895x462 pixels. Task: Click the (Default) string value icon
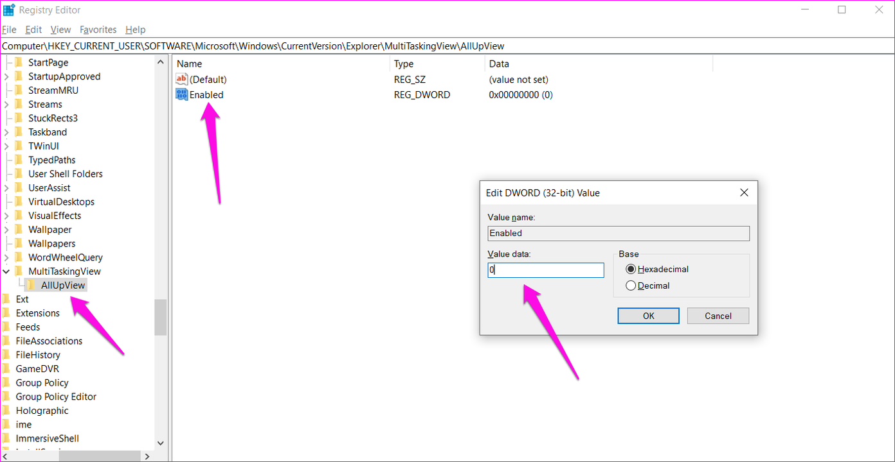(181, 80)
